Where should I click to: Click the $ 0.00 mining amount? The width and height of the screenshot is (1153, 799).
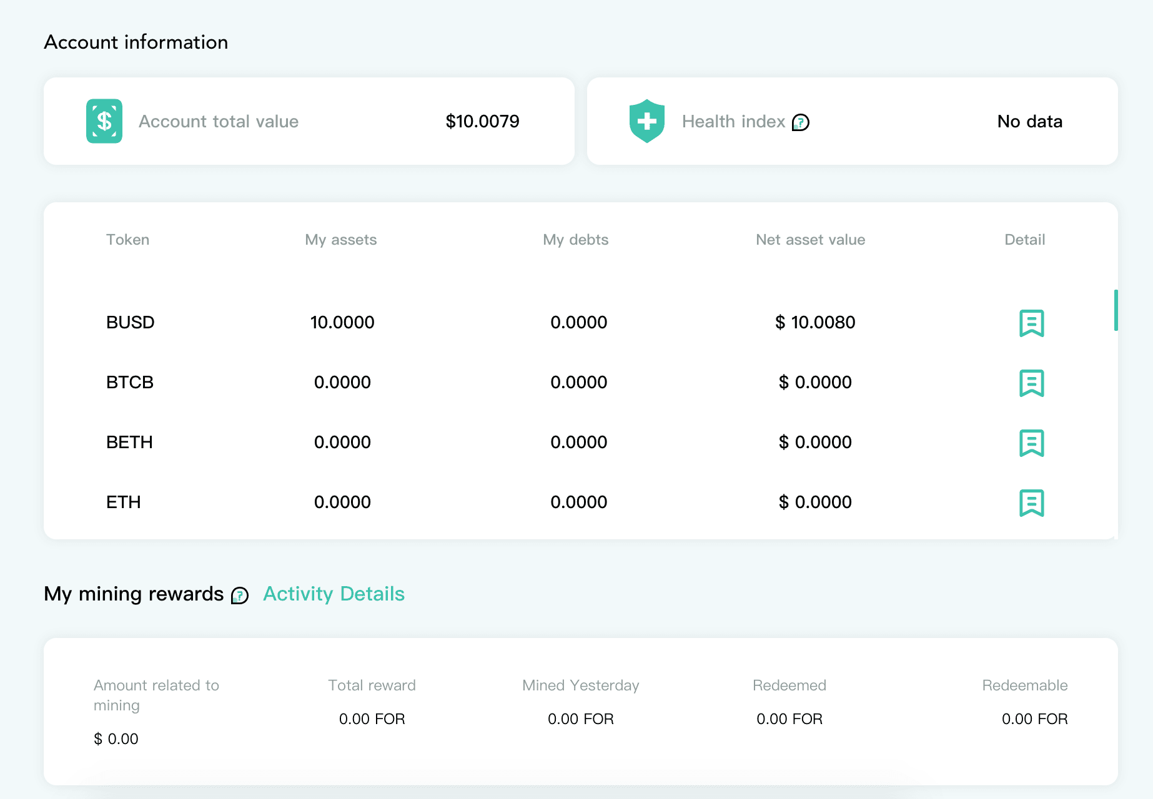pyautogui.click(x=116, y=739)
